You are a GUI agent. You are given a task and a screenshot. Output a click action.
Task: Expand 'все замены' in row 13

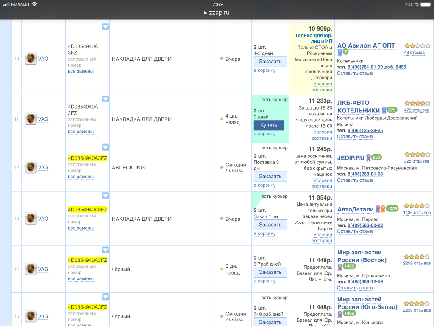81,228
